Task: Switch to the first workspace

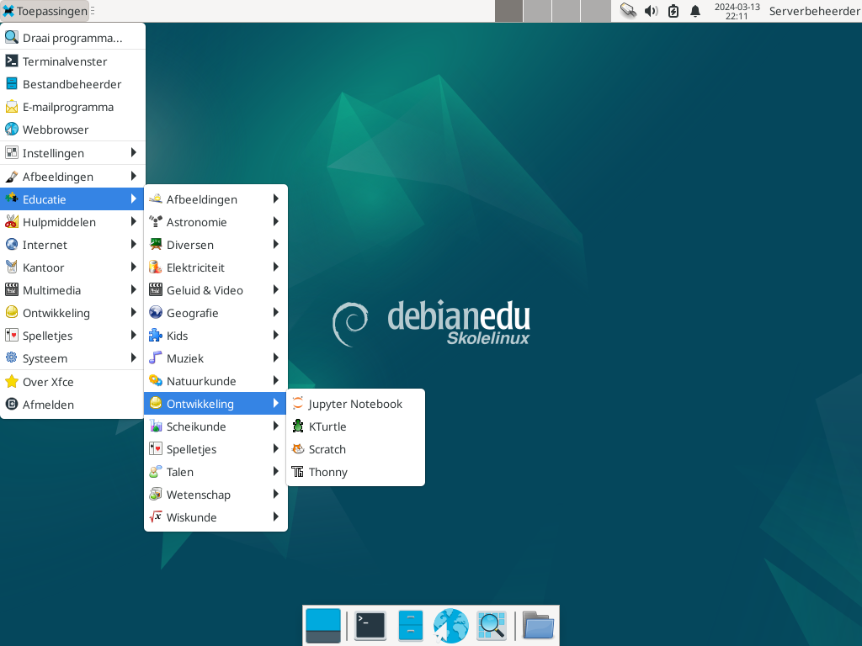Action: (x=508, y=11)
